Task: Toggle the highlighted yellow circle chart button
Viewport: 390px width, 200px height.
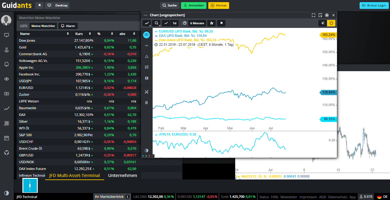Action: [x=331, y=23]
